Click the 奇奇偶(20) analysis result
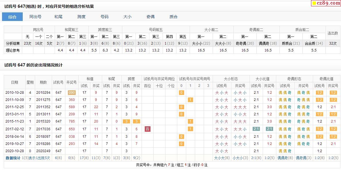The height and width of the screenshot is (170, 341). click(x=245, y=43)
